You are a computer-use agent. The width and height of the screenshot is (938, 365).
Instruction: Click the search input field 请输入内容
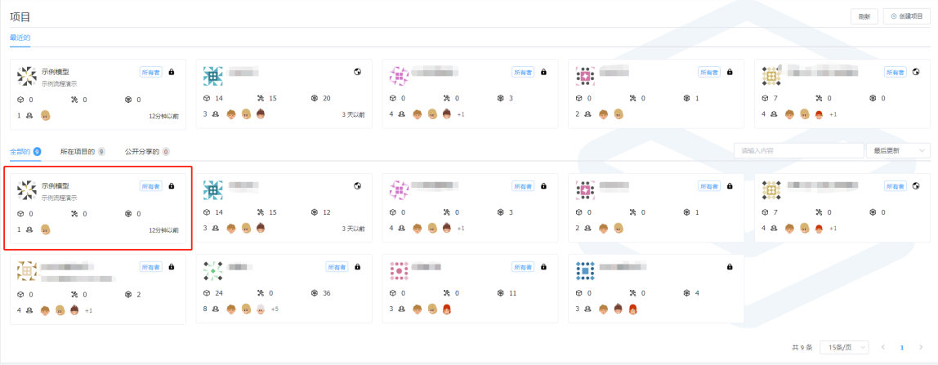(798, 150)
